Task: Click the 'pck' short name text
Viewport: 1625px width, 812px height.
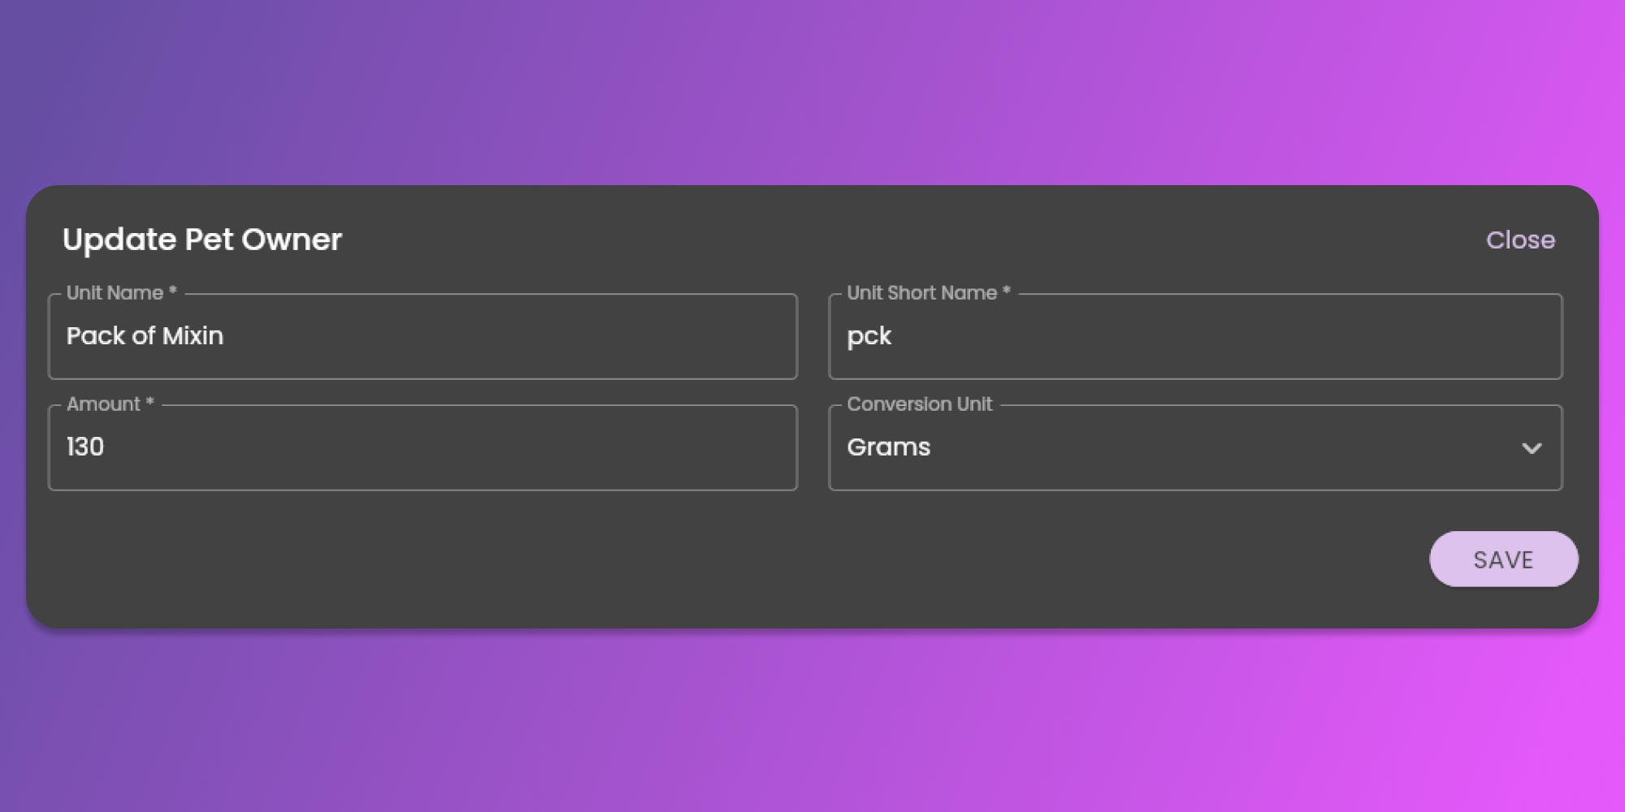Action: pyautogui.click(x=869, y=336)
